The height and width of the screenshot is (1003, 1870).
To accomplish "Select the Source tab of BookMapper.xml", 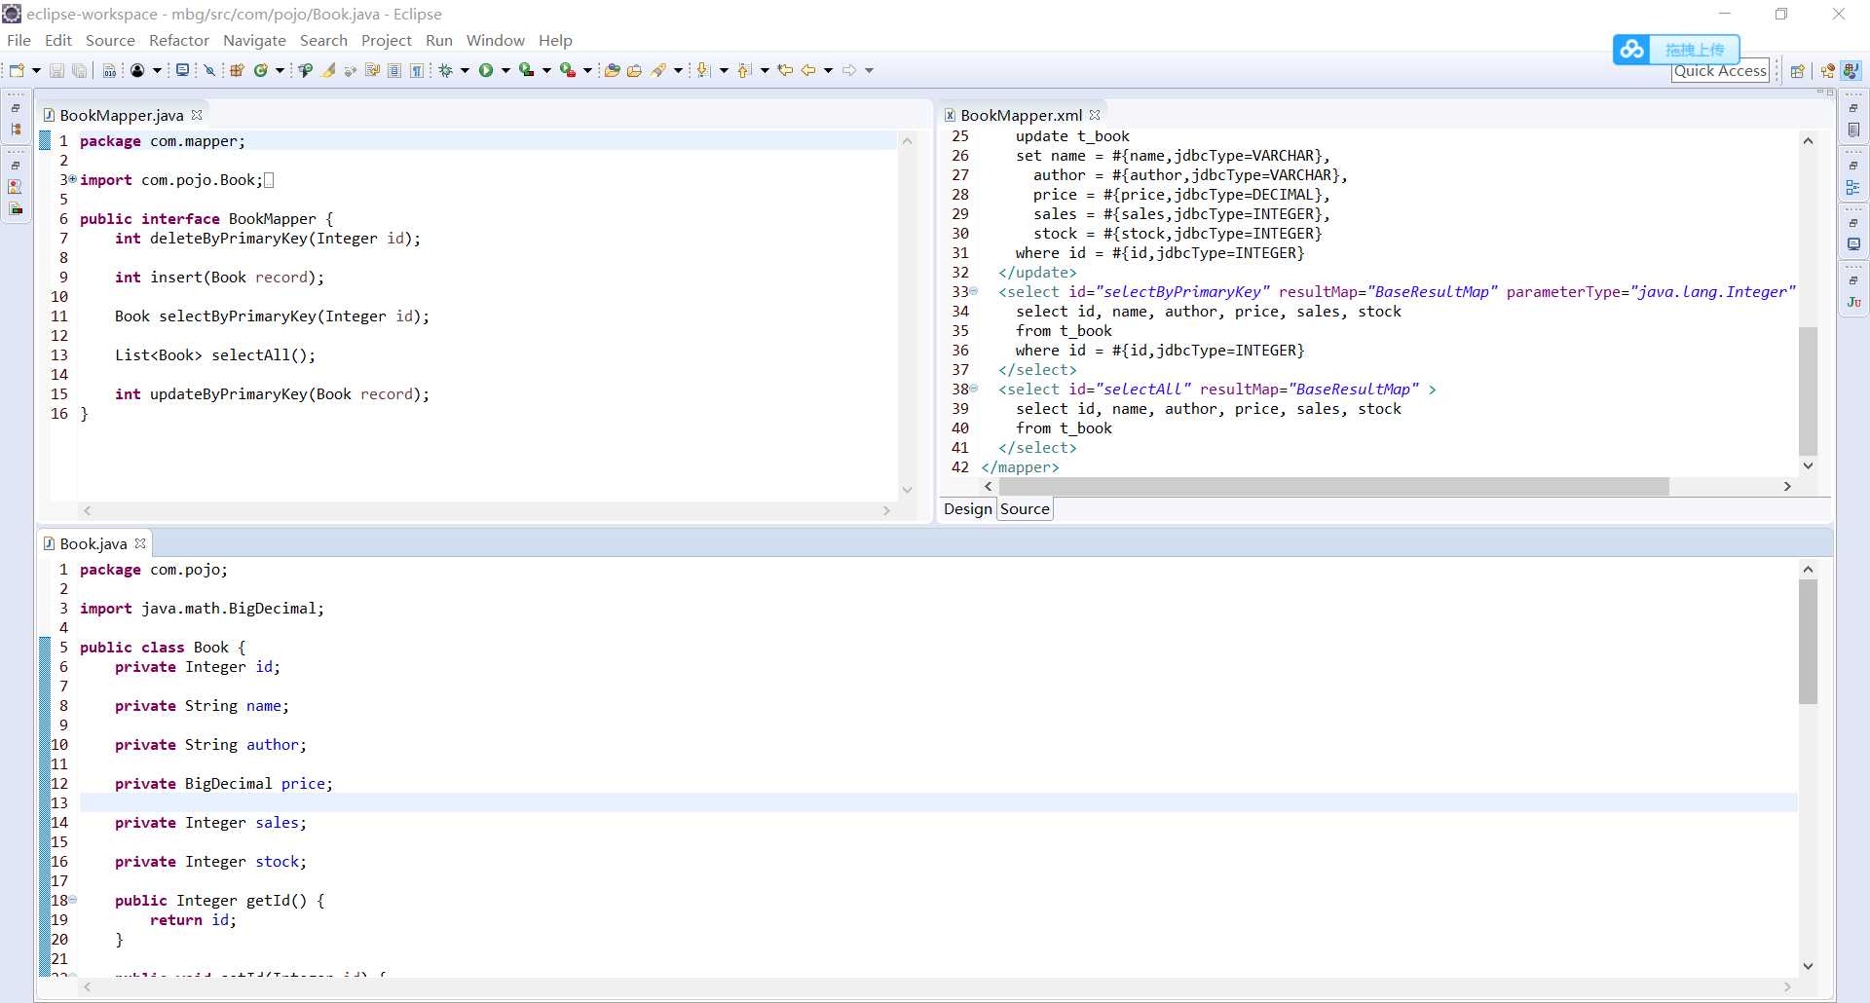I will click(1025, 508).
